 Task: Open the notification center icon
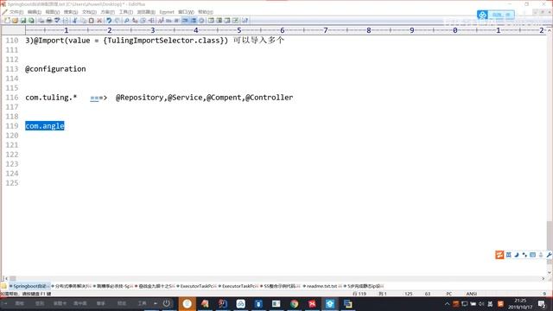(542, 303)
